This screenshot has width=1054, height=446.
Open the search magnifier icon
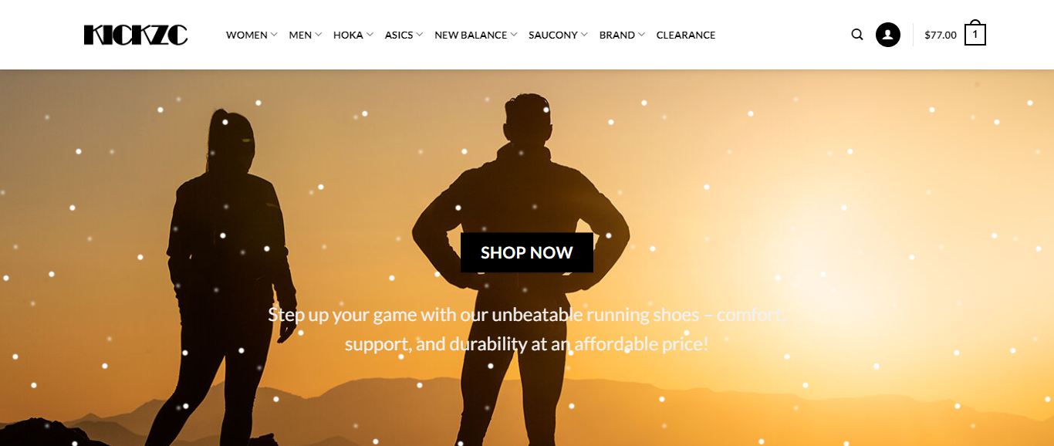point(857,35)
